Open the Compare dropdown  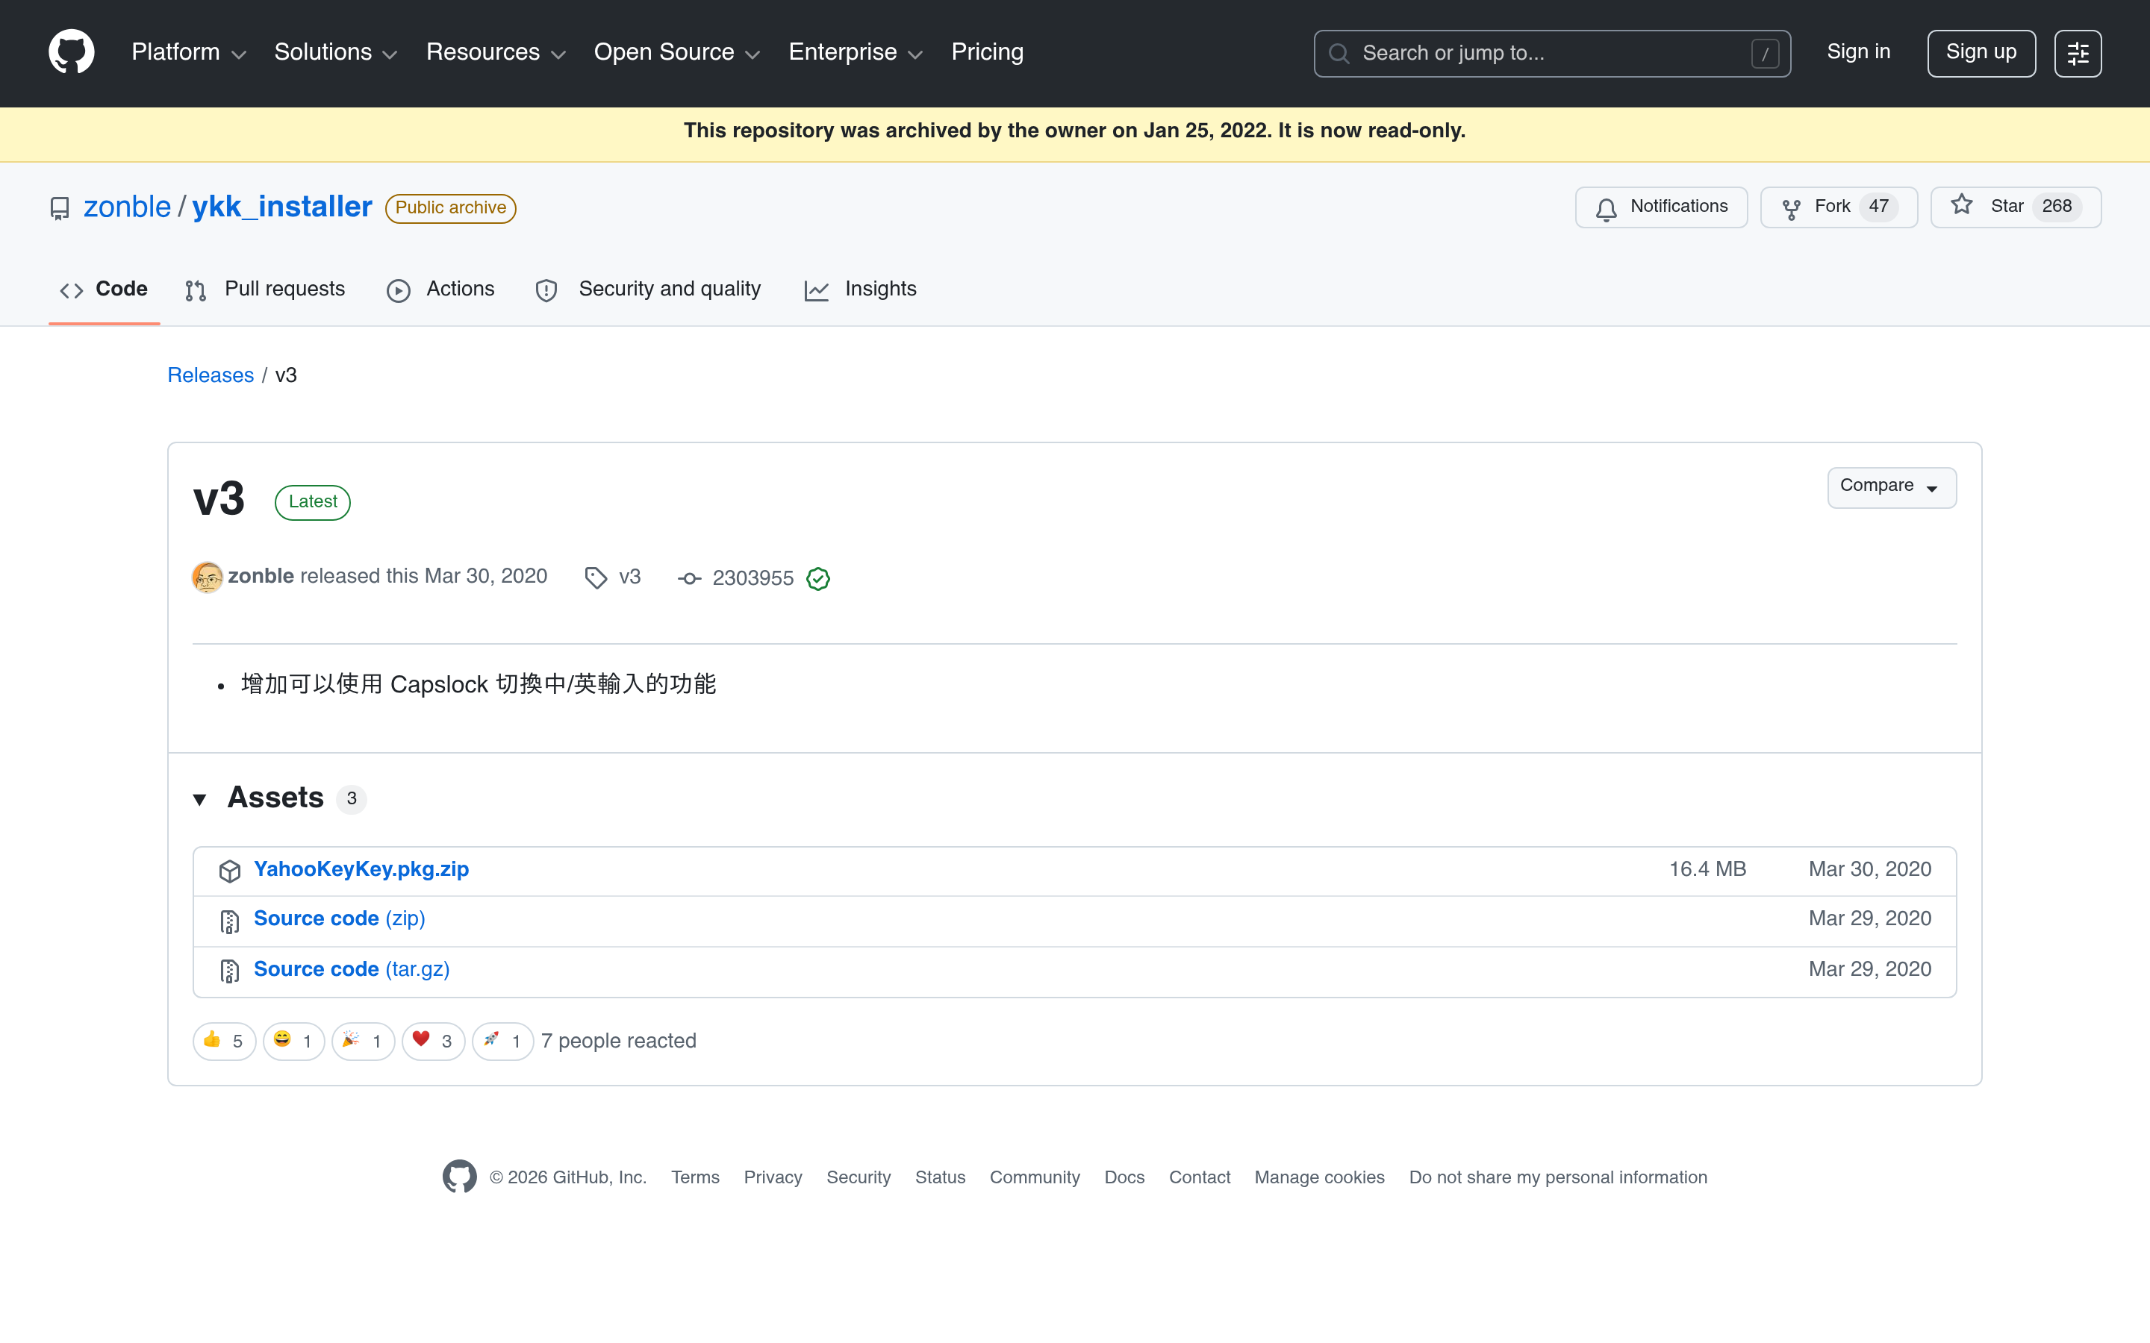(x=1892, y=488)
